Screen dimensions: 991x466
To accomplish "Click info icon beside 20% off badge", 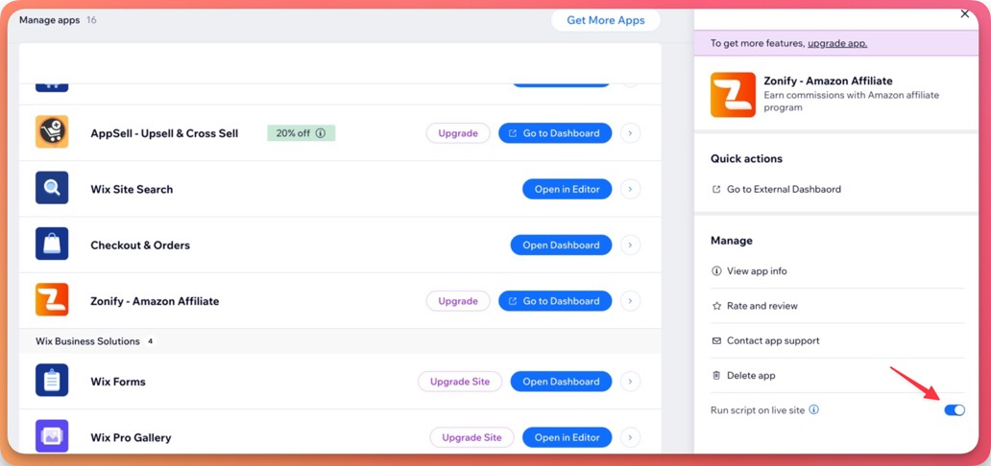I will [x=321, y=133].
